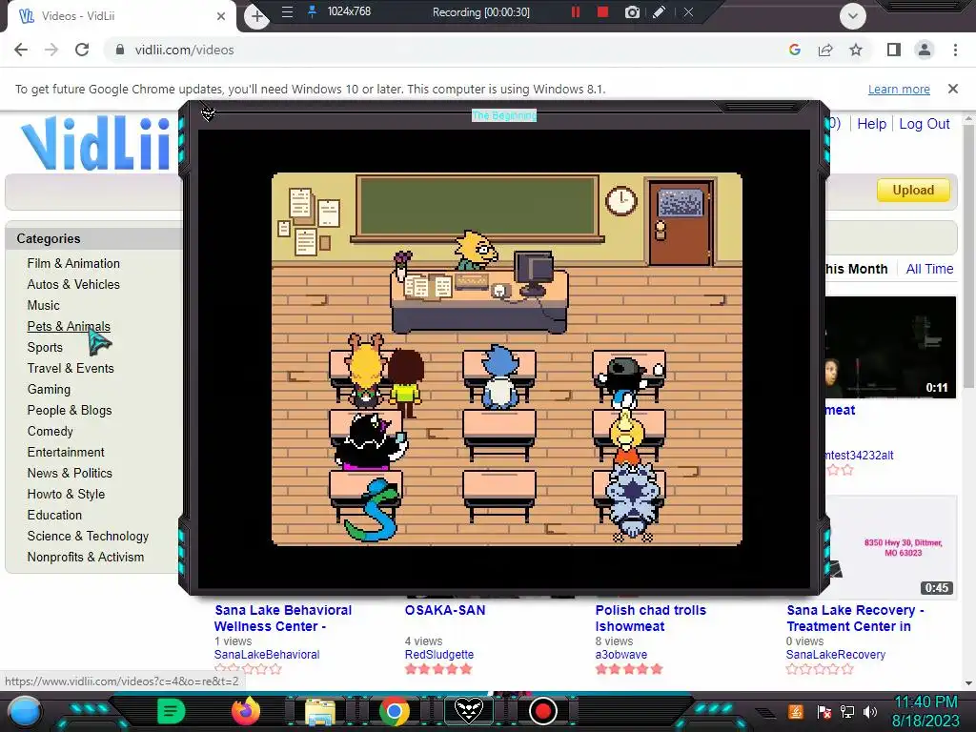
Task: Open the Entertainment category
Action: click(66, 453)
